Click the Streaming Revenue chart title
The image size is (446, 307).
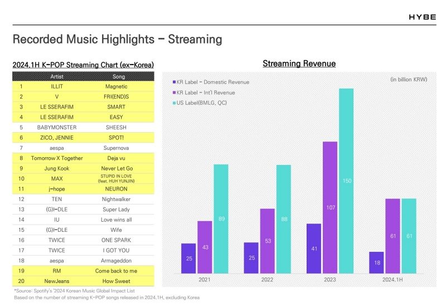coord(299,64)
